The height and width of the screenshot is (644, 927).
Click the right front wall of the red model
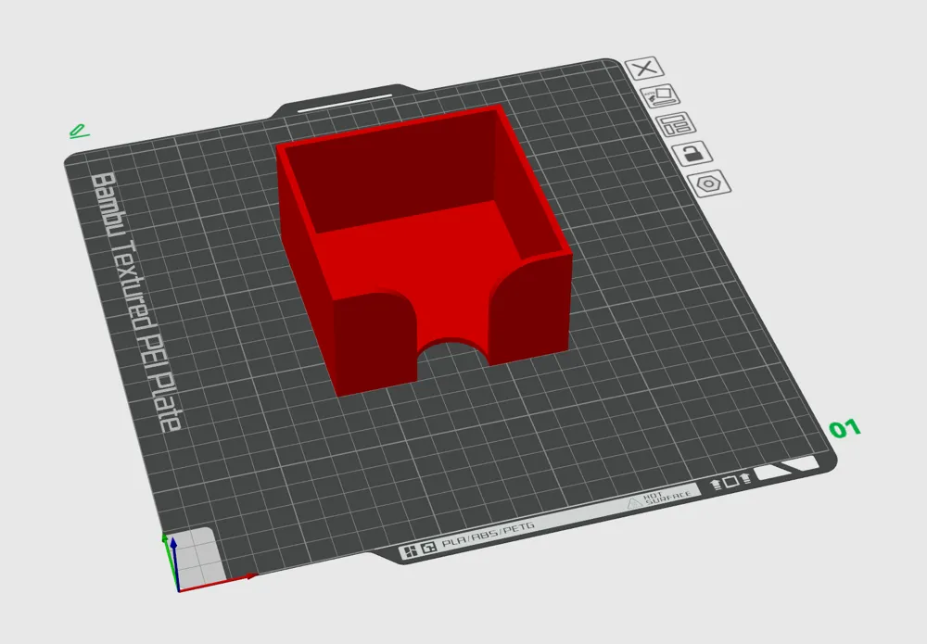pyautogui.click(x=529, y=308)
